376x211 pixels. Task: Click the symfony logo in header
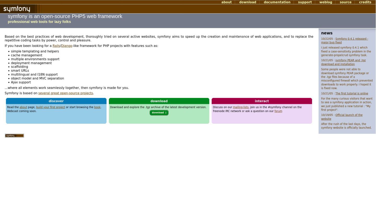tap(17, 9)
